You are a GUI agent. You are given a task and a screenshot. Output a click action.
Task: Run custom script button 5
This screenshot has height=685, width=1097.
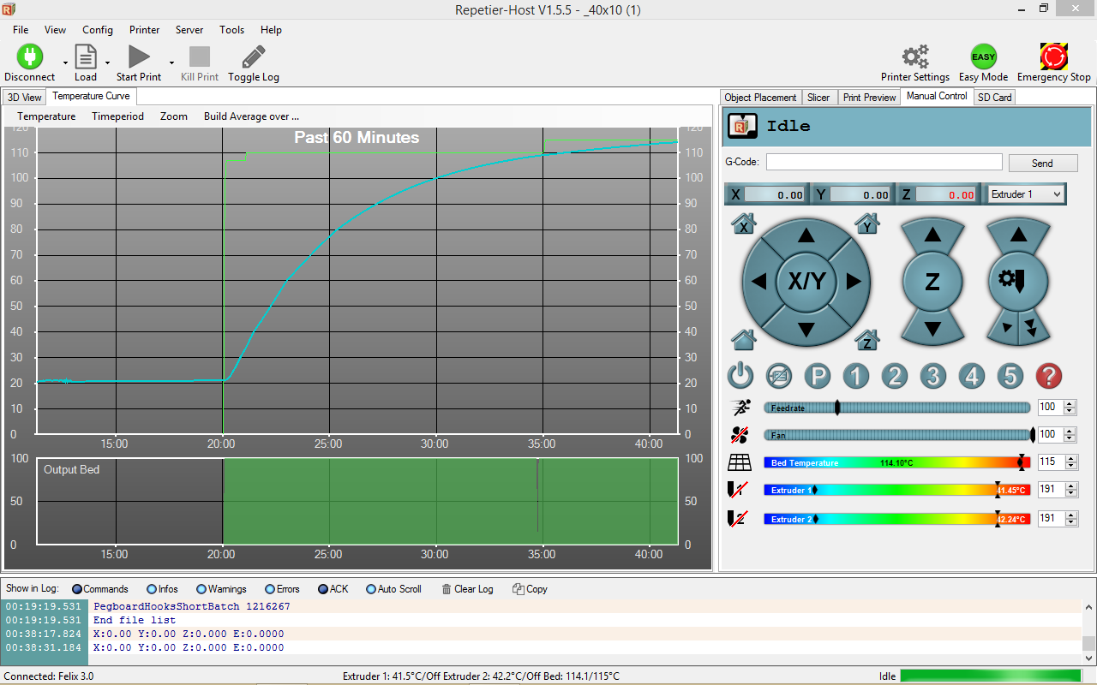1010,375
